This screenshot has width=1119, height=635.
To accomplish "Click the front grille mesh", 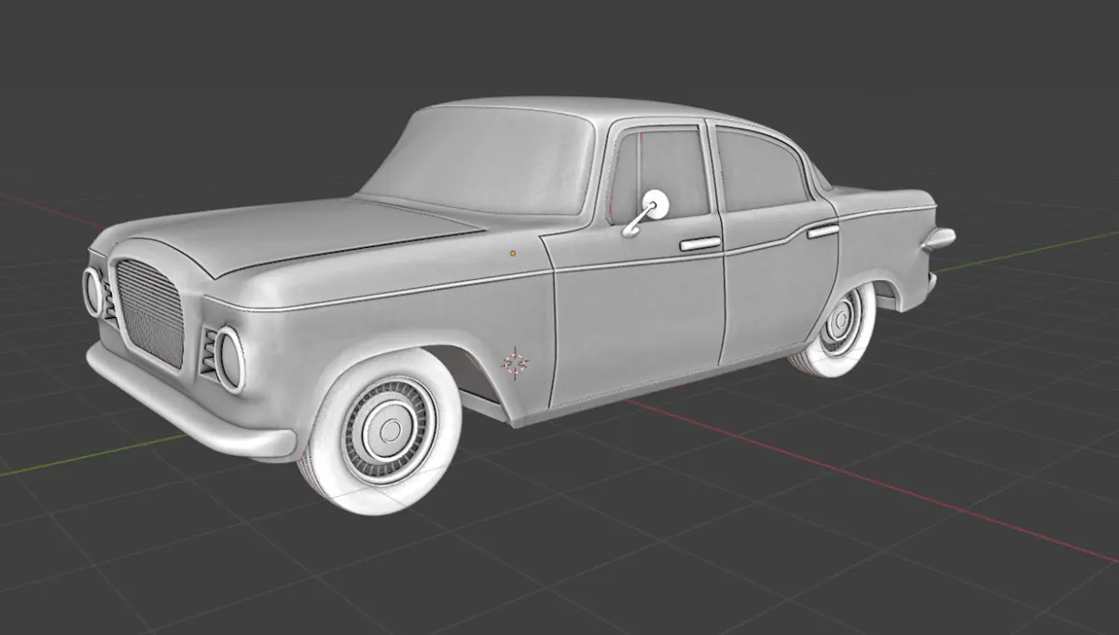I will [149, 312].
